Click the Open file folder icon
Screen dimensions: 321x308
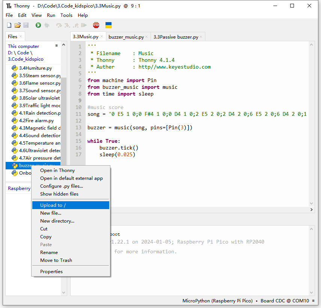pos(18,25)
